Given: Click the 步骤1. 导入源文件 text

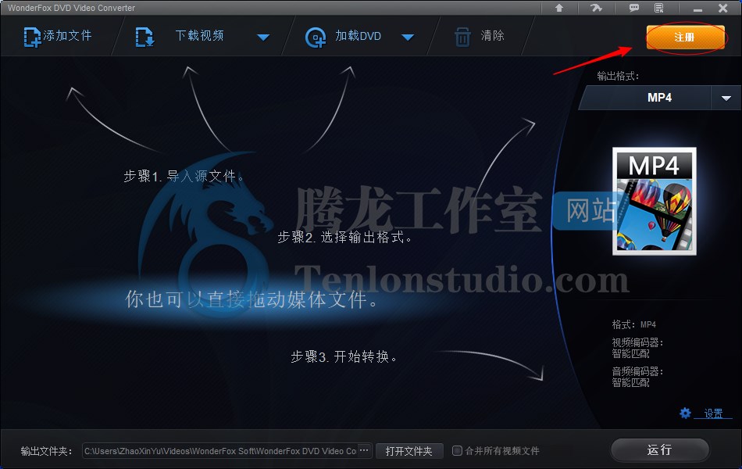Looking at the screenshot, I should pos(184,176).
